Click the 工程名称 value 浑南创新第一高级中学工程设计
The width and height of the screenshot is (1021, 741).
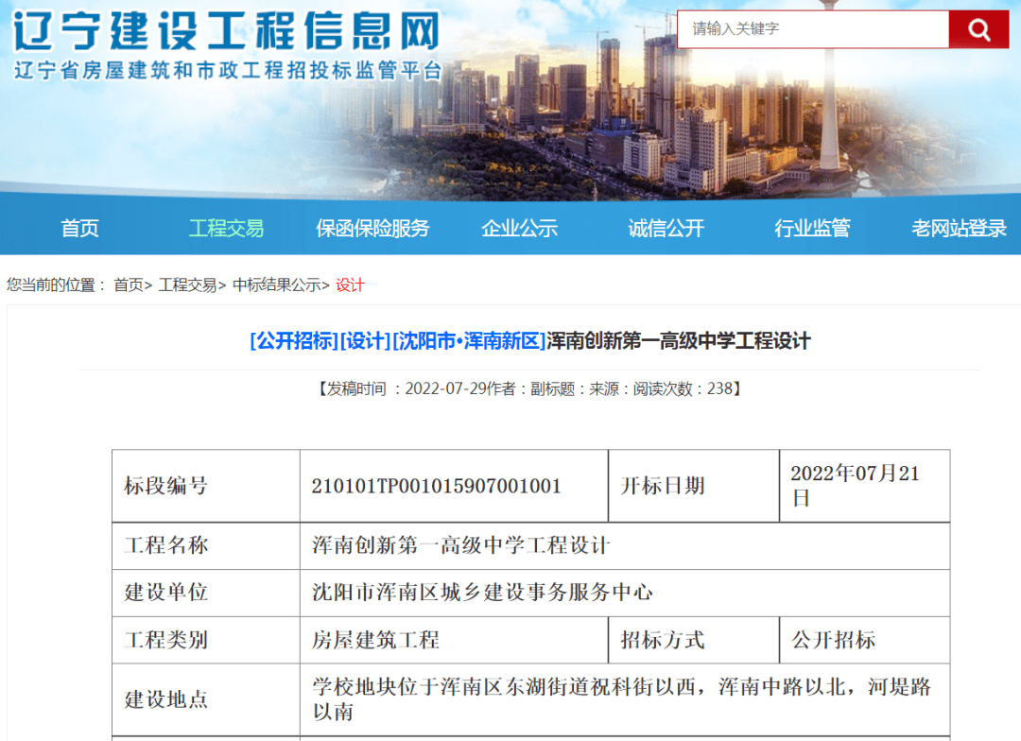461,545
